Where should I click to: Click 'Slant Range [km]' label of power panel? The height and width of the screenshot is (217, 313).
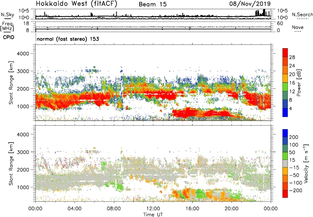click(x=11, y=83)
